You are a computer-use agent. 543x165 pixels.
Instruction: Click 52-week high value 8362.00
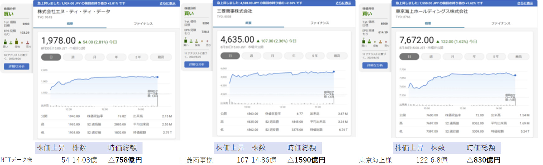point(478,123)
